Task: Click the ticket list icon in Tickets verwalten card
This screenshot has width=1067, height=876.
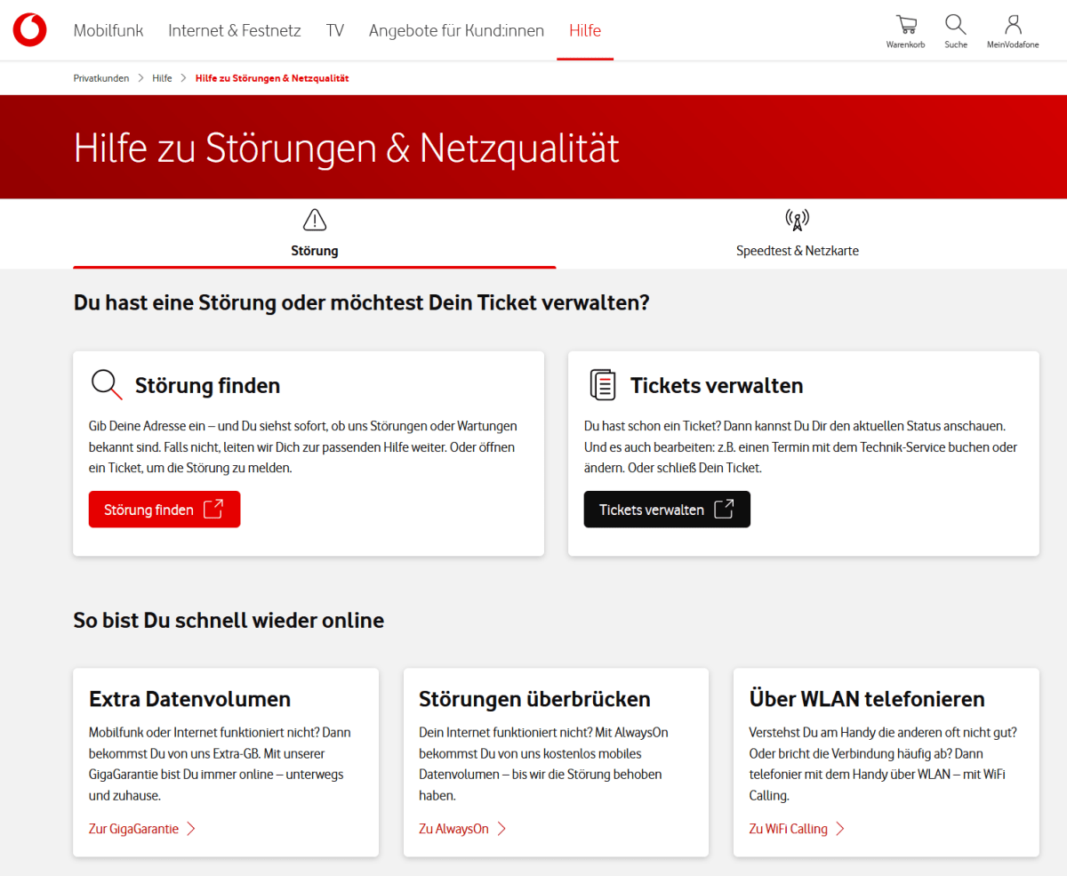Action: click(x=603, y=384)
